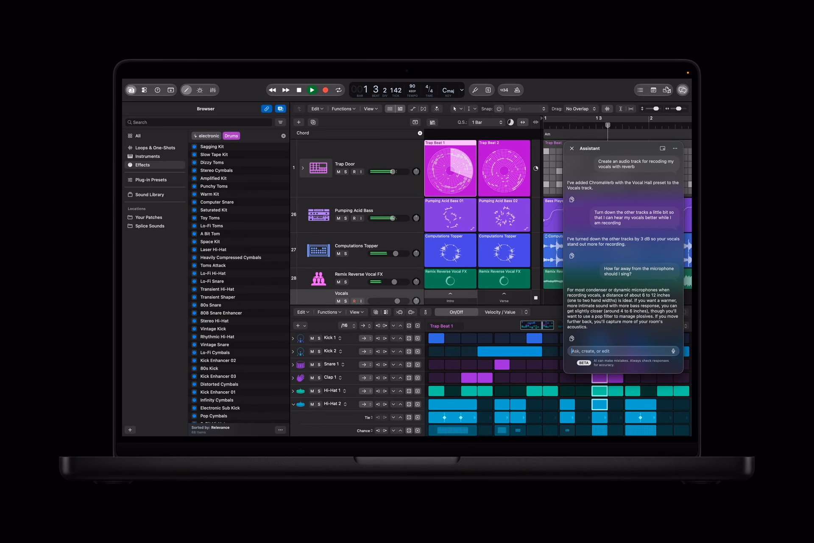Viewport: 814px width, 543px height.
Task: Toggle the count-in 1234 button
Action: point(504,90)
